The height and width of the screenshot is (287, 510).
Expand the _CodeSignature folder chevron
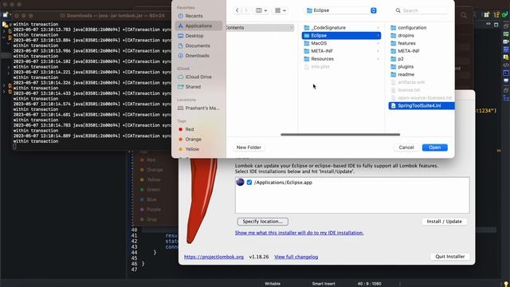378,28
